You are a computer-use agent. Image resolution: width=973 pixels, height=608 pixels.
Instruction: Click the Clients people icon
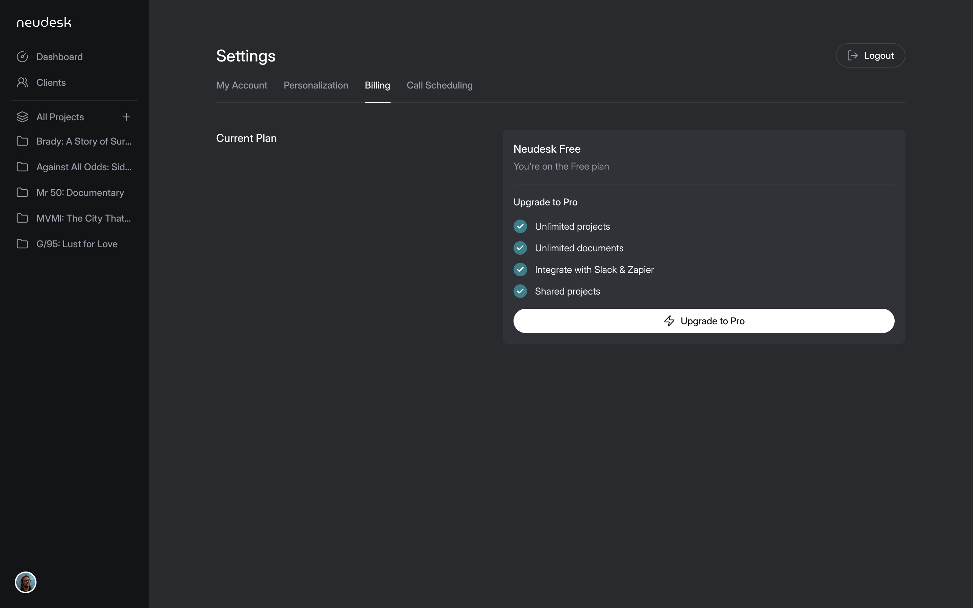click(23, 82)
